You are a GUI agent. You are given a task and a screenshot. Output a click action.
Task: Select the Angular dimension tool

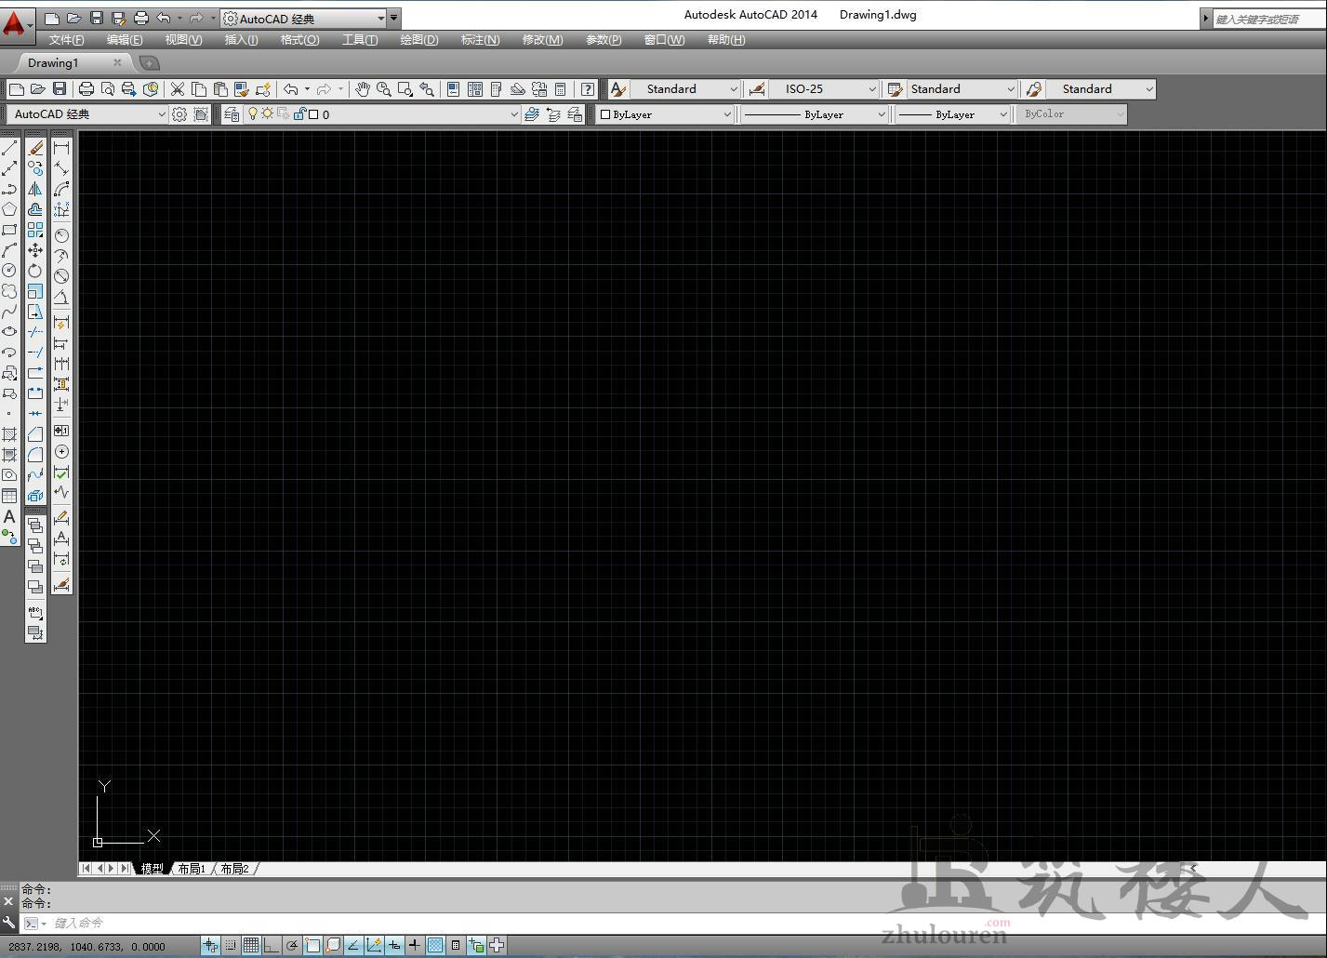coord(61,297)
